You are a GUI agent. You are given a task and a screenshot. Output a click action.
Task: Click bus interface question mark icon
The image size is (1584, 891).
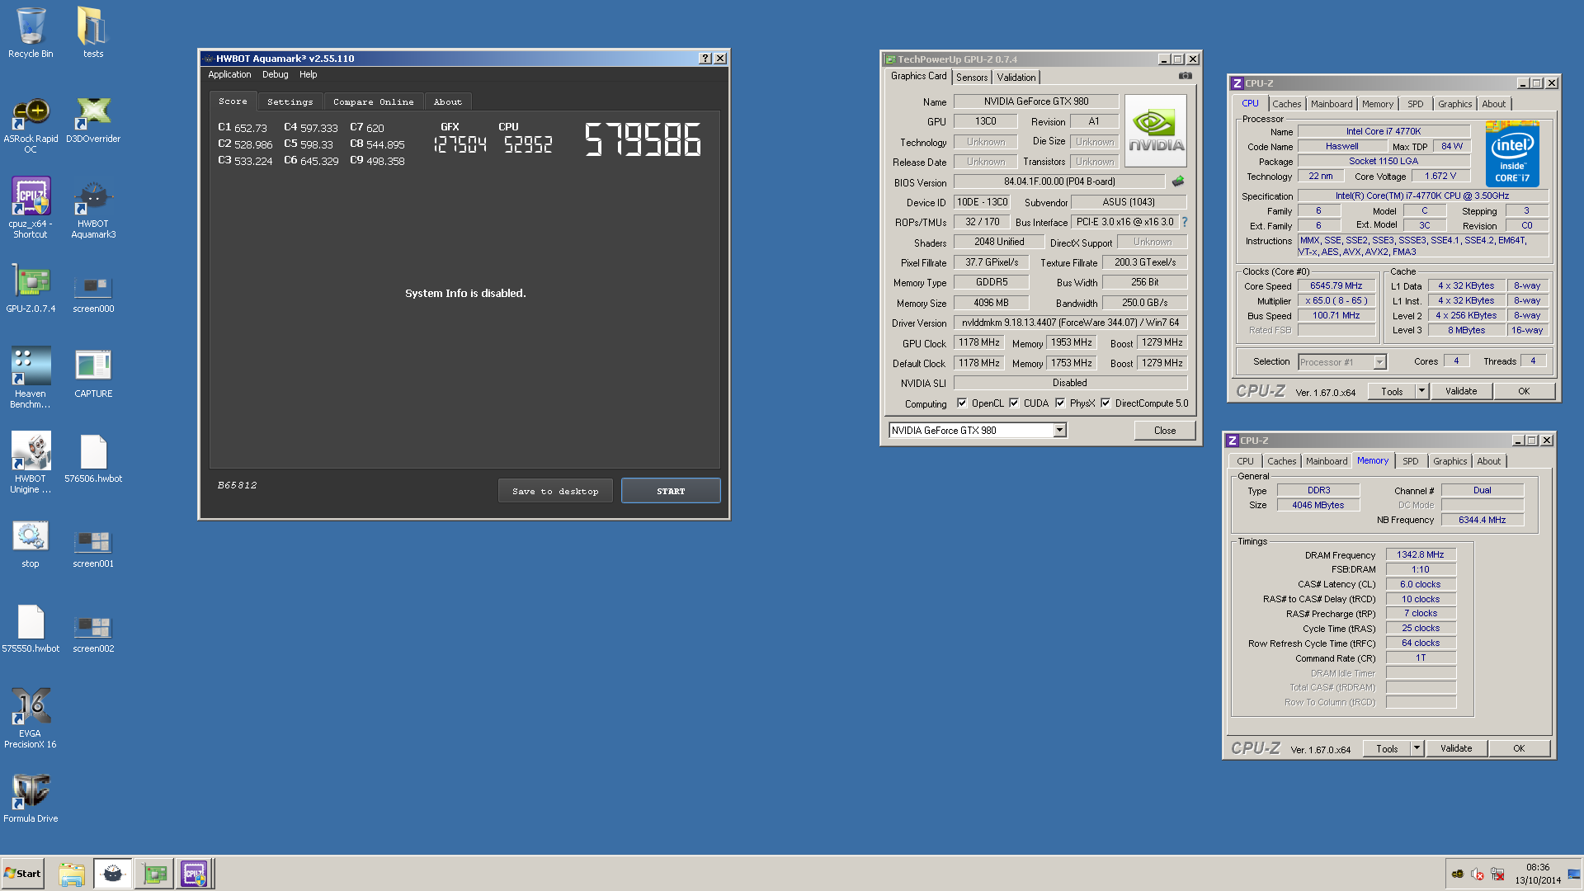click(x=1185, y=222)
